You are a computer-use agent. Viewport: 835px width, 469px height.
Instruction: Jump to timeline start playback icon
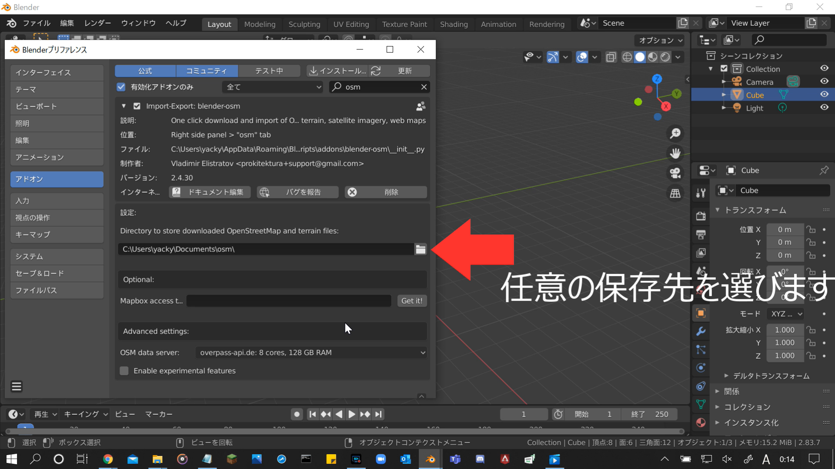[x=312, y=414]
